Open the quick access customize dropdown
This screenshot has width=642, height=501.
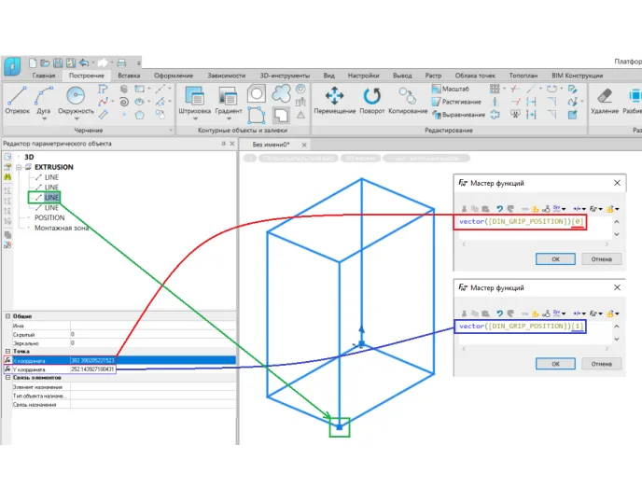click(x=139, y=63)
